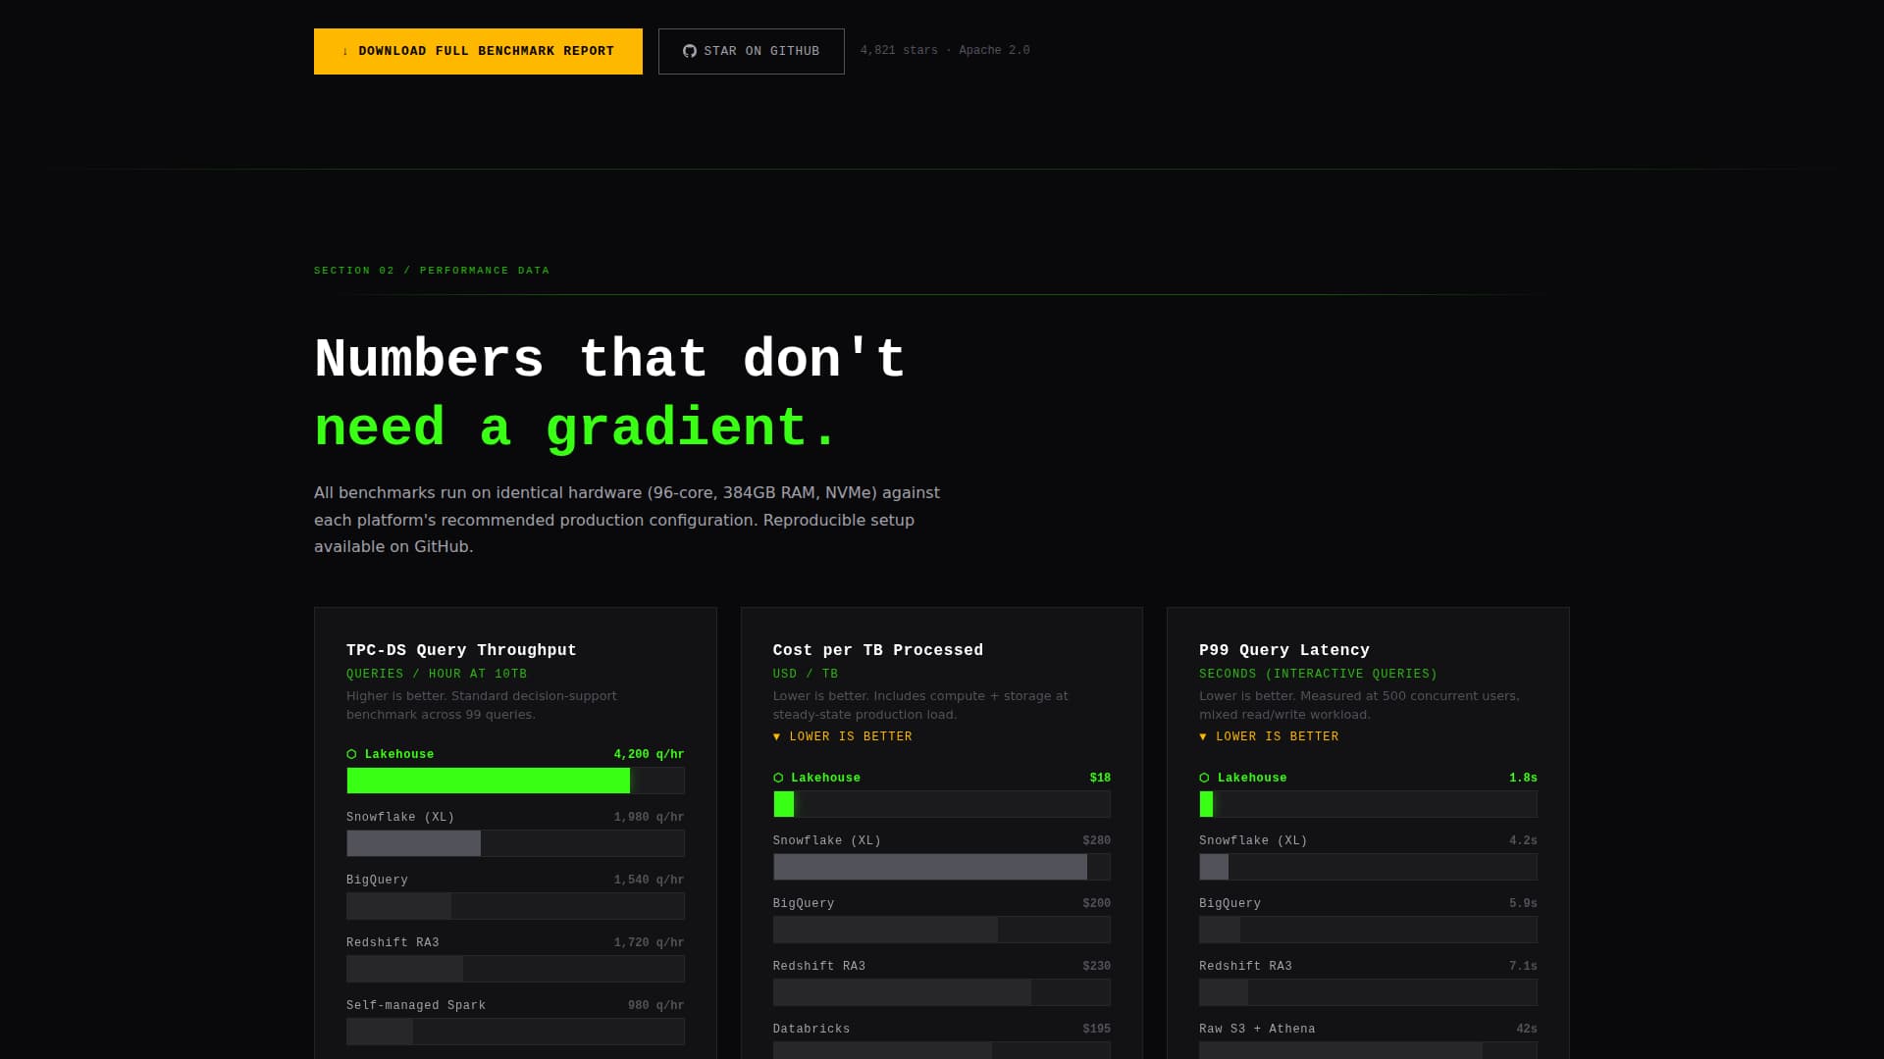Click the Self-managed Spark 980 q/hr bar
The width and height of the screenshot is (1884, 1059).
pyautogui.click(x=380, y=1032)
